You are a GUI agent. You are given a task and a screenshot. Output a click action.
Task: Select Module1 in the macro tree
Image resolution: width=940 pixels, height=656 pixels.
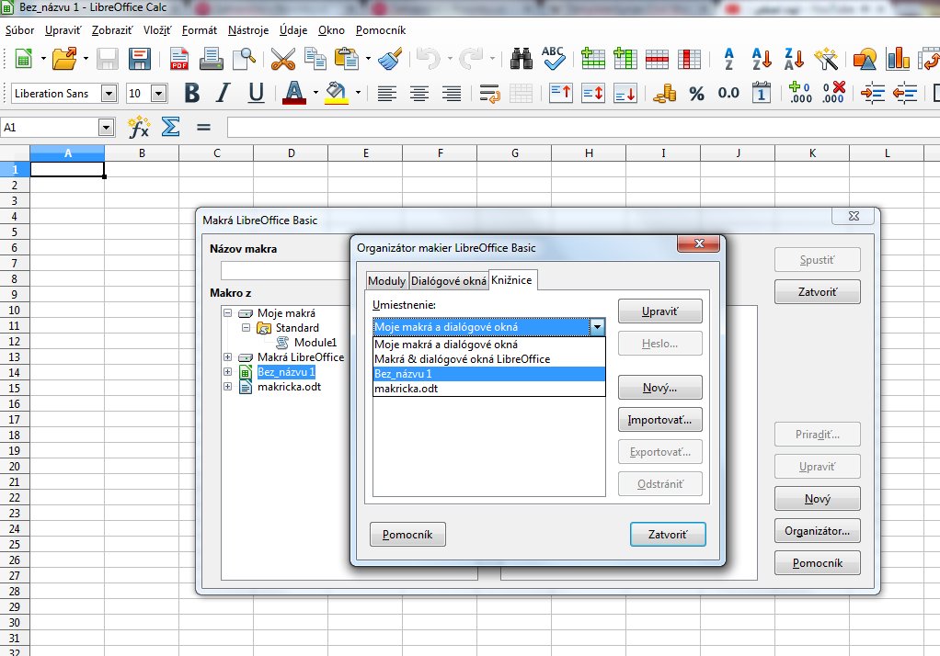point(315,343)
